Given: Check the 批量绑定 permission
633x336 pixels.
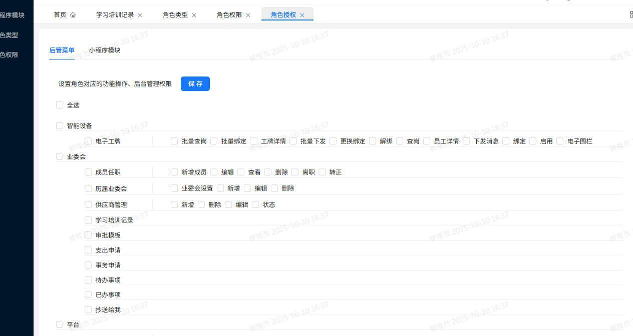Looking at the screenshot, I should click(x=214, y=141).
